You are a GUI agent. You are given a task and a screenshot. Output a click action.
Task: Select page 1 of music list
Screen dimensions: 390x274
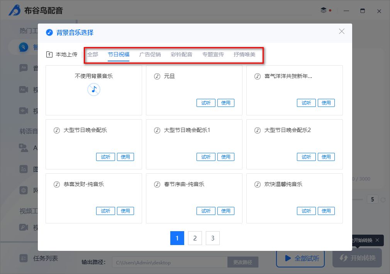click(177, 238)
